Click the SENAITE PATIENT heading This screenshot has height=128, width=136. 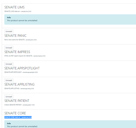17,101
